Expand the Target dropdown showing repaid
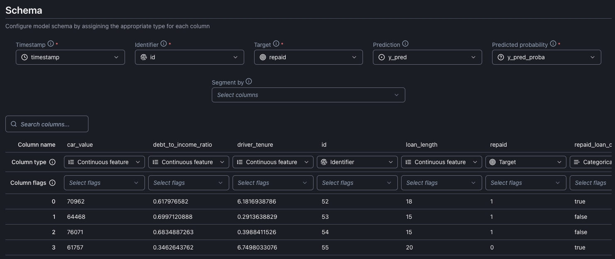Image resolution: width=615 pixels, height=259 pixels. pos(308,57)
